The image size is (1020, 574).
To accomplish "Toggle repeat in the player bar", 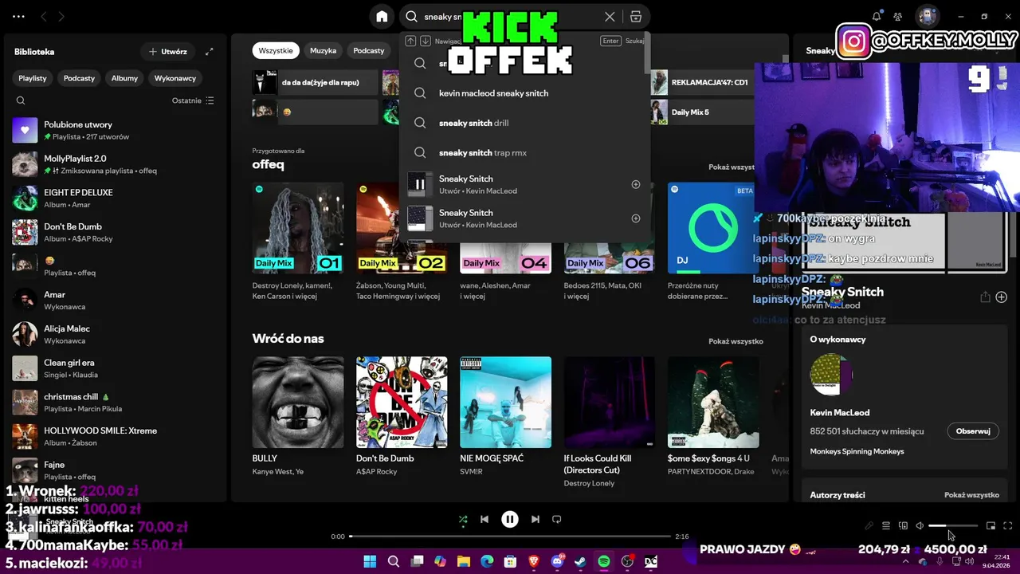I will (x=557, y=519).
